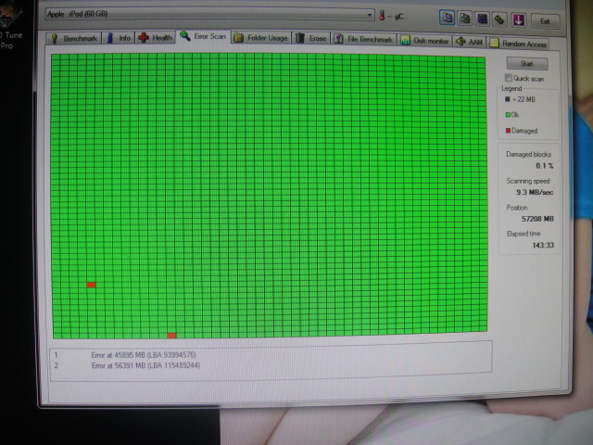Click the red Damaged legend swatch

(508, 130)
